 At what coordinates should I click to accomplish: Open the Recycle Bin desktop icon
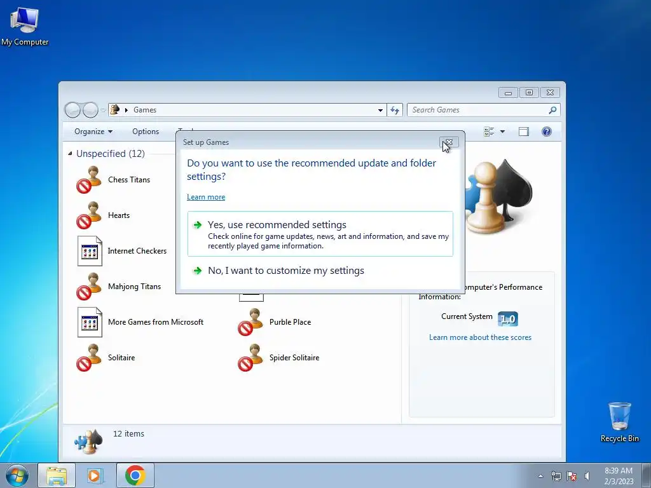pyautogui.click(x=619, y=422)
